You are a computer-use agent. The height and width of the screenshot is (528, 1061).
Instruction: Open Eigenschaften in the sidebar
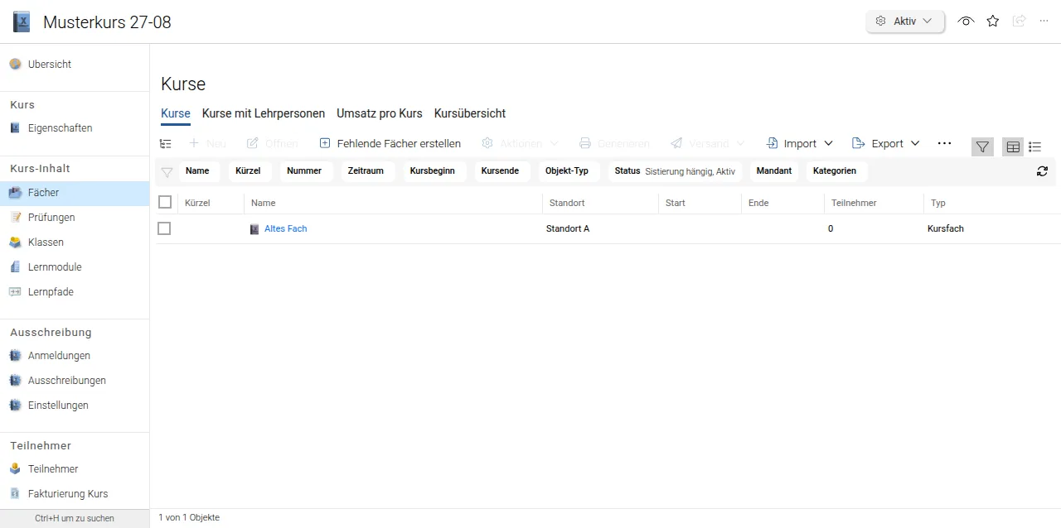[x=75, y=128]
